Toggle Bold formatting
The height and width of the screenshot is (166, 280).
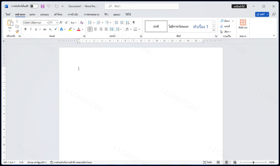(x=25, y=29)
